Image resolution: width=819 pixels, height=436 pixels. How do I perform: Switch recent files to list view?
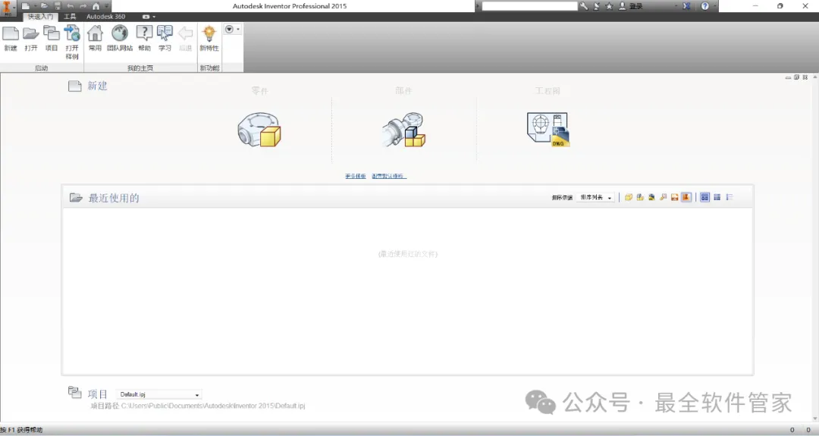coord(730,197)
